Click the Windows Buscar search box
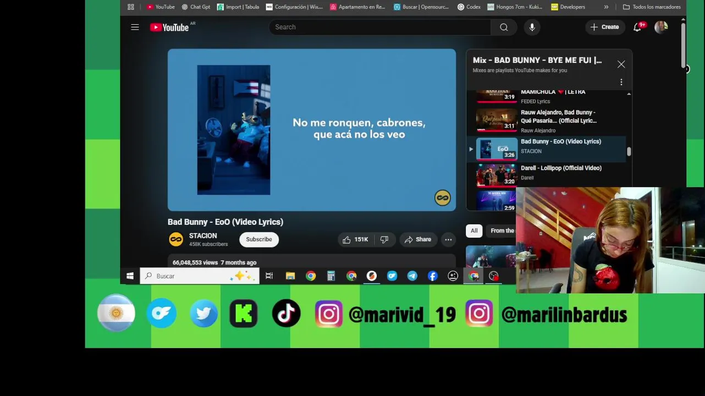Screen dimensions: 705x396 tap(199, 276)
